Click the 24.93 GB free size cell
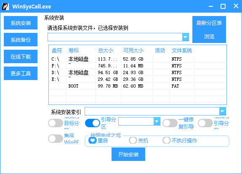The width and height of the screenshot is (242, 174). (133, 72)
